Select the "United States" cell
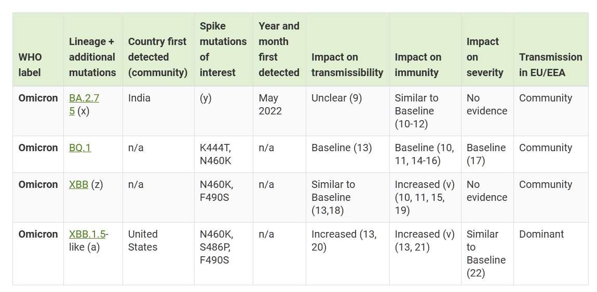This screenshot has width=597, height=292. [x=143, y=241]
